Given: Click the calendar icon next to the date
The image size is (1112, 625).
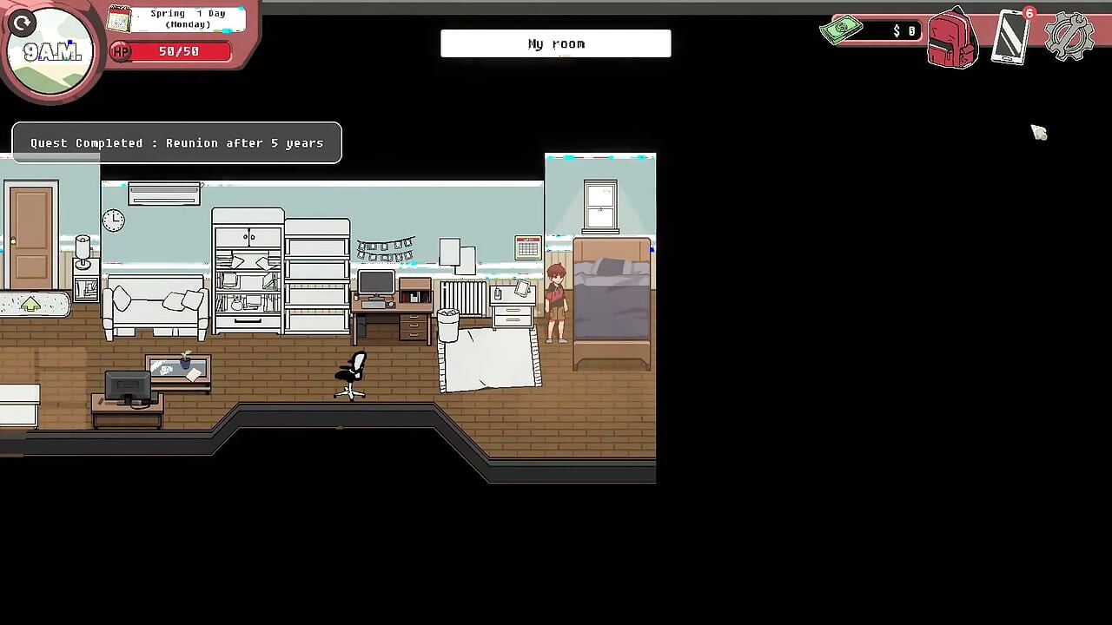Looking at the screenshot, I should [x=118, y=18].
